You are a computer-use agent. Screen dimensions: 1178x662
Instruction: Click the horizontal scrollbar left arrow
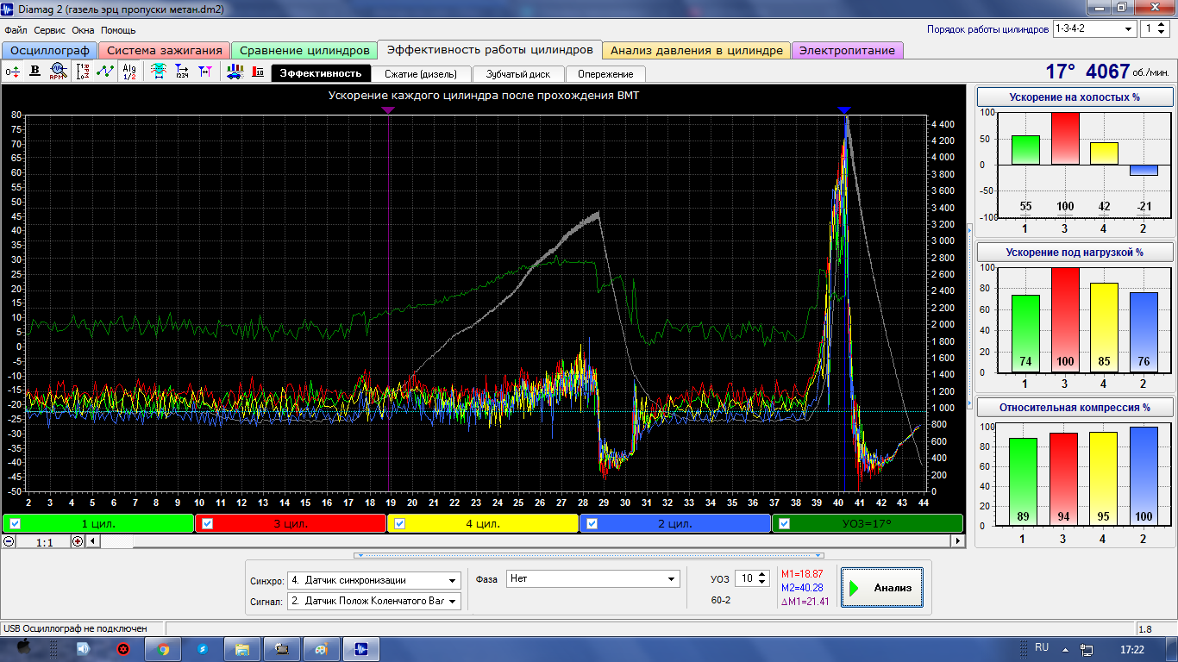[x=93, y=541]
